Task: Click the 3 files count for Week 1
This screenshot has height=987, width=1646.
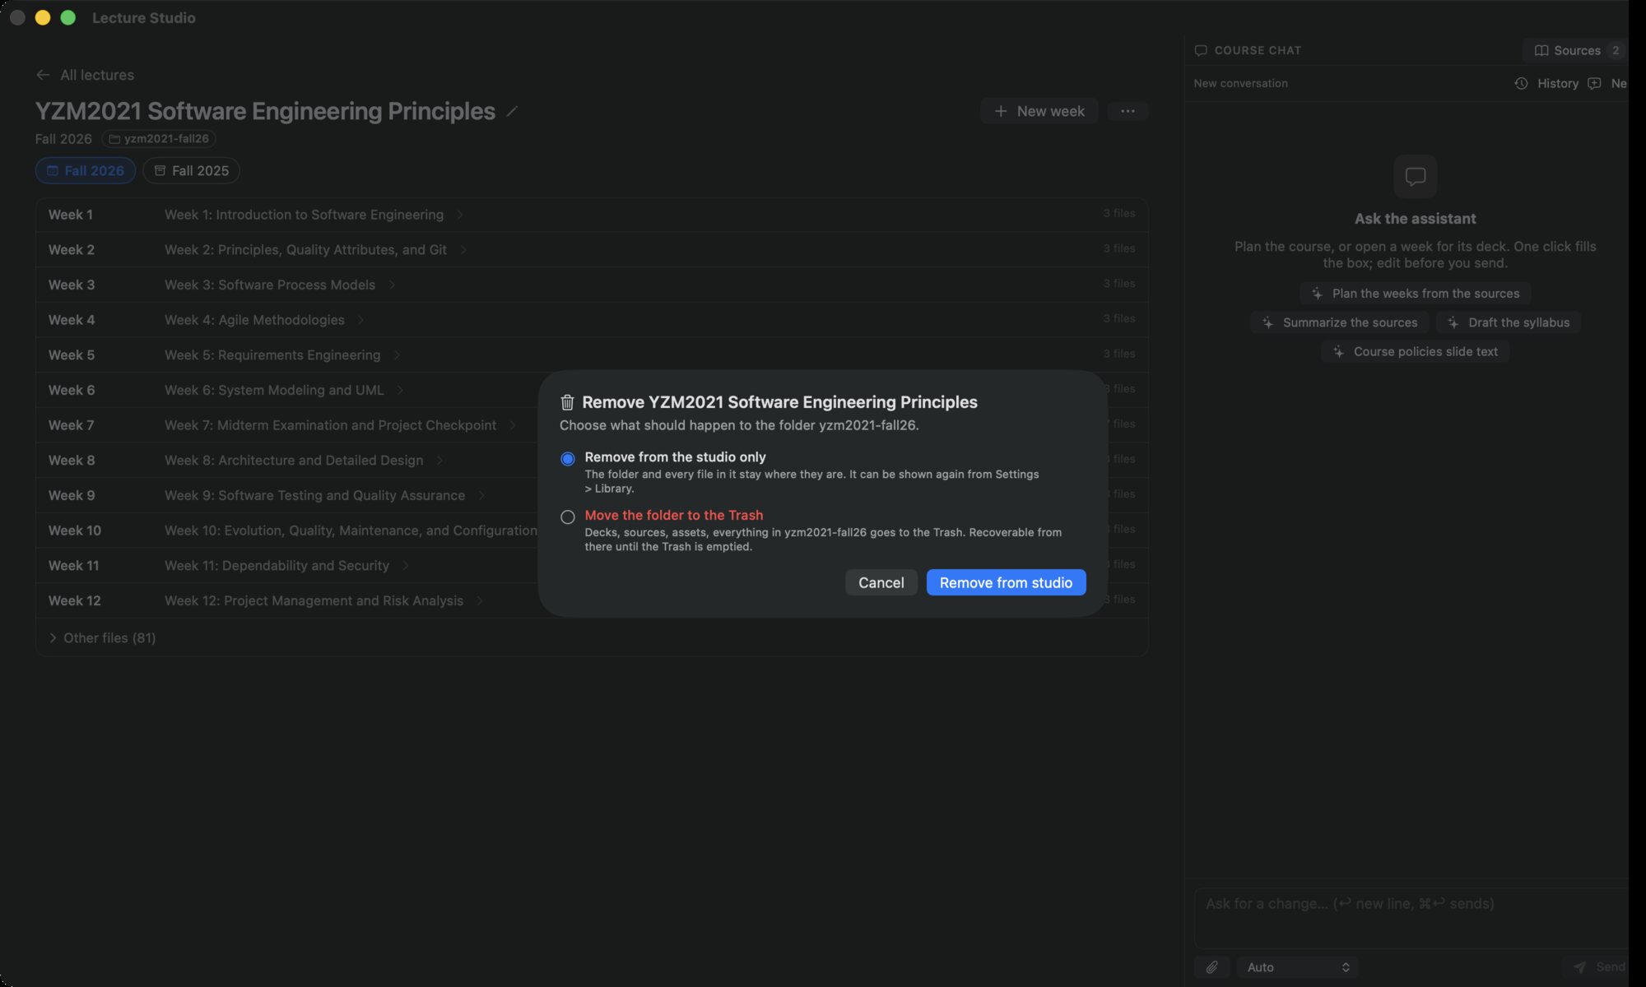Action: 1118,213
